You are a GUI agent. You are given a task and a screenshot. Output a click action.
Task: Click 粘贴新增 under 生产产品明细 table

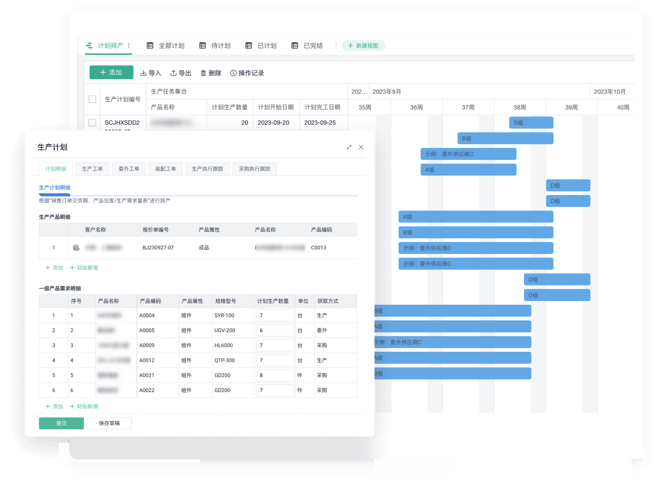point(84,268)
